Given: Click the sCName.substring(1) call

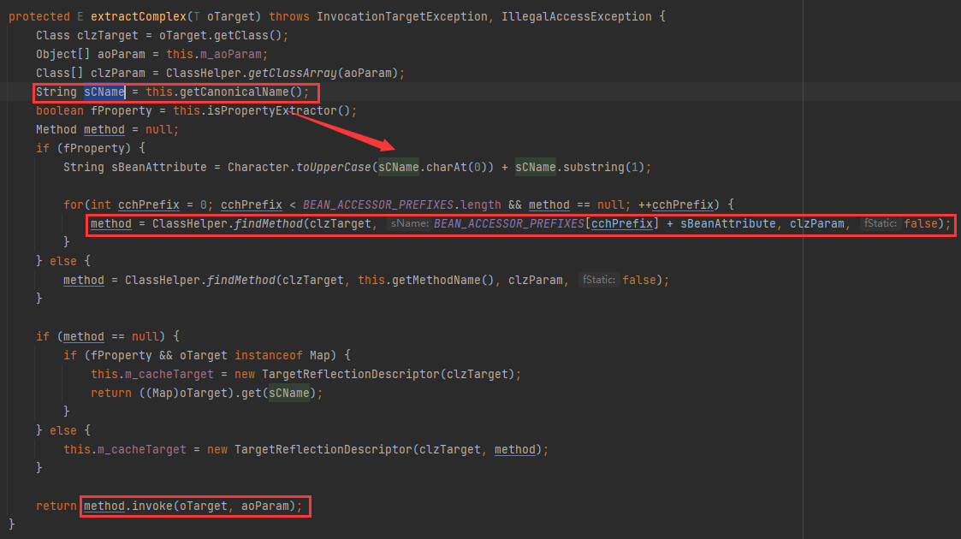Looking at the screenshot, I should [x=579, y=167].
